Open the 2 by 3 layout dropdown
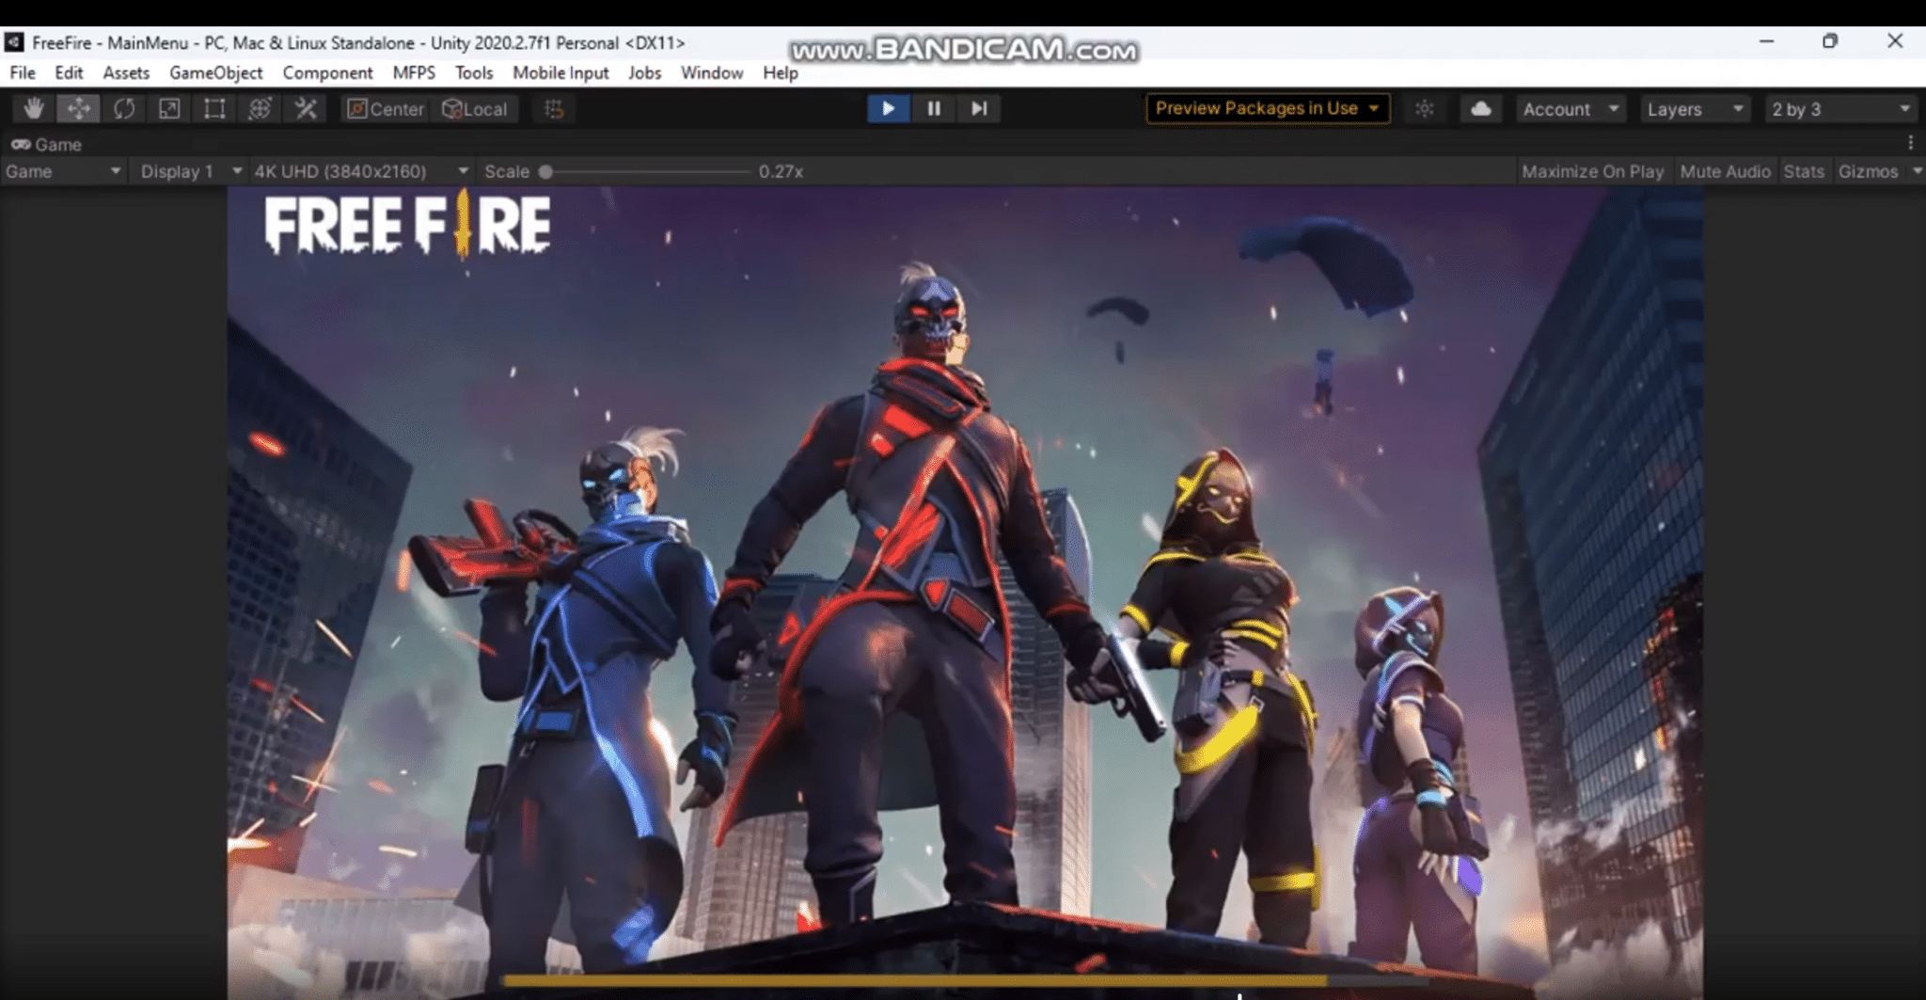This screenshot has height=1000, width=1926. coord(1840,109)
